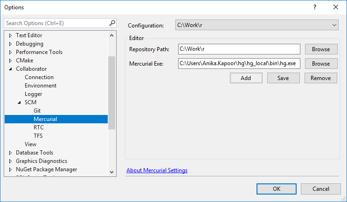Collapse the SCM tree node
Screen dimensions: 347x202
click(20, 102)
